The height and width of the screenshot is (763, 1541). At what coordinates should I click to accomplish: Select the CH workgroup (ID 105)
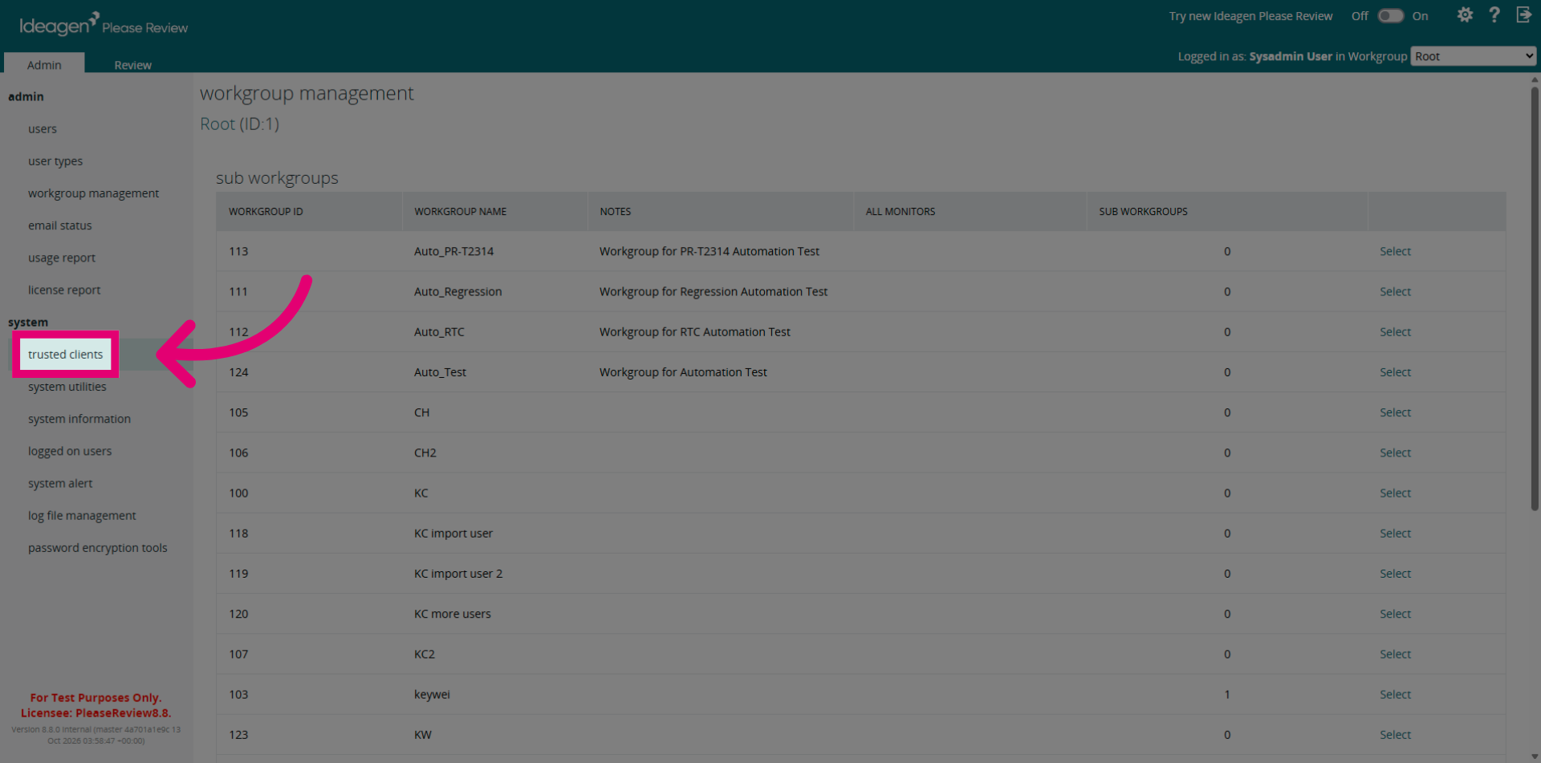click(1395, 412)
